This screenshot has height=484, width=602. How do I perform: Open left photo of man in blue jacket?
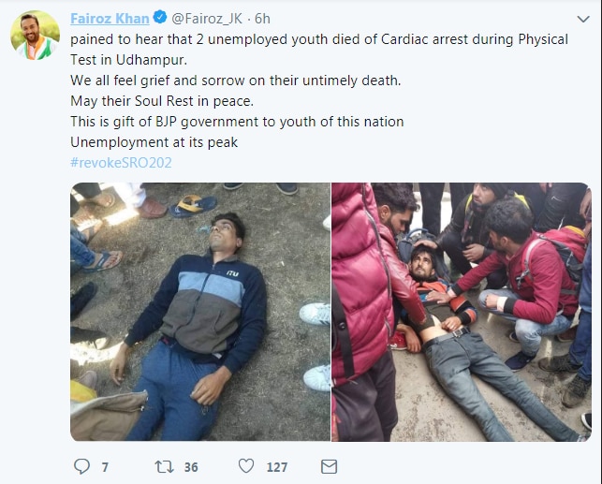pyautogui.click(x=200, y=312)
